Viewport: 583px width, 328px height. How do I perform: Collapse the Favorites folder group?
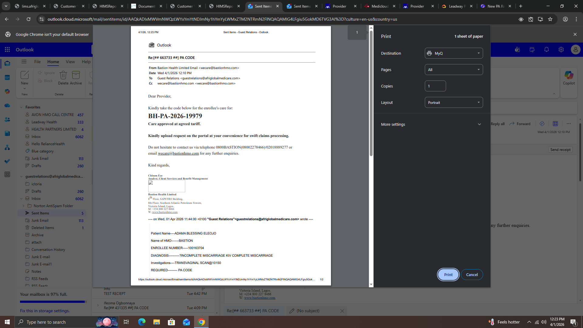(21, 107)
